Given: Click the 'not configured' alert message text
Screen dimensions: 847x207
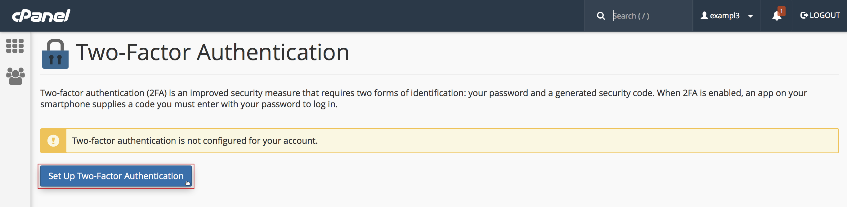Looking at the screenshot, I should pos(195,141).
